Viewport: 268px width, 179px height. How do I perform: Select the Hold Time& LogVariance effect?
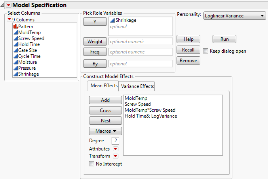(x=151, y=116)
